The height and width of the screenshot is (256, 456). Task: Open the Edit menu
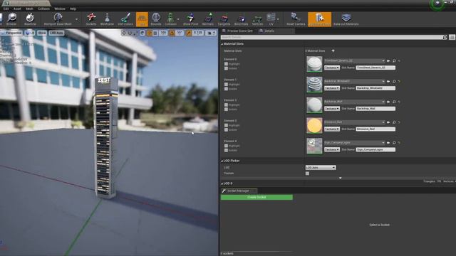coord(6,9)
